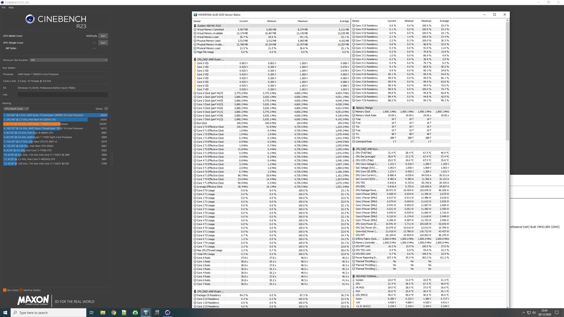Select the Xeon E5-2697 v2 ranking row
The width and height of the screenshot is (564, 317).
(55, 141)
